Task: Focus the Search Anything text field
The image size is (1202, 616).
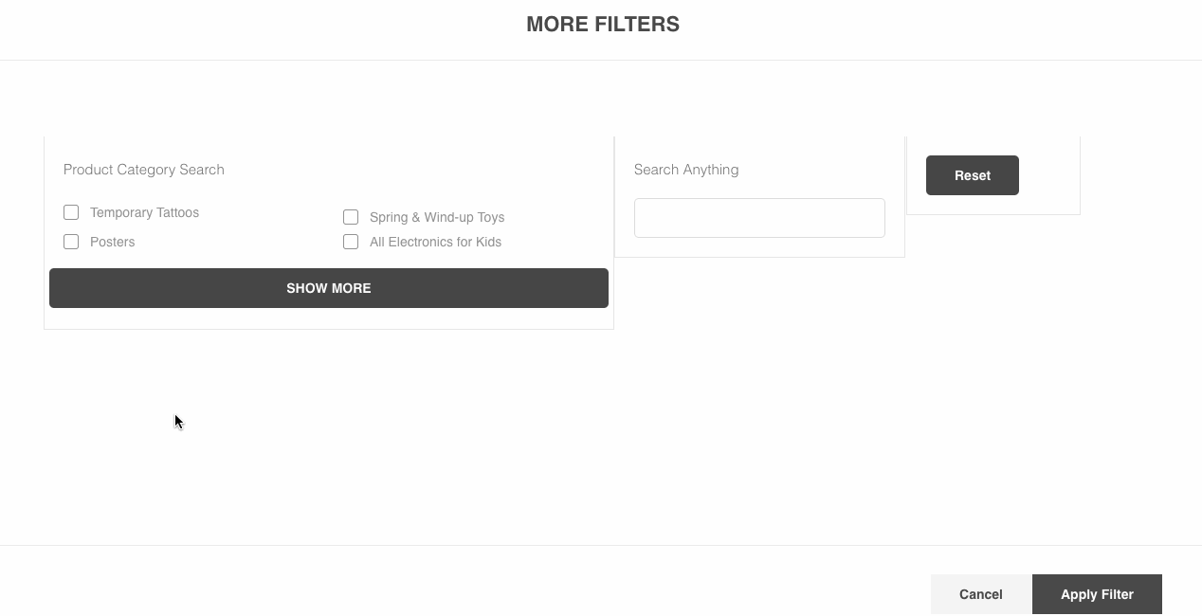Action: (758, 218)
